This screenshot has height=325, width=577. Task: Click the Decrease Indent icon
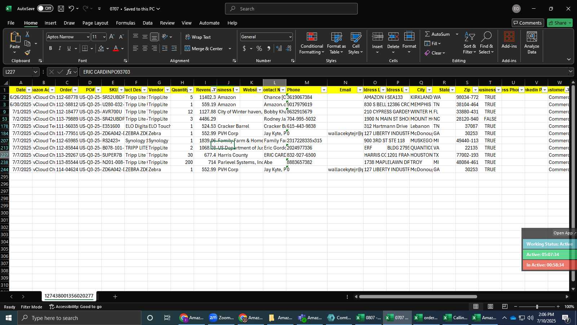[165, 48]
